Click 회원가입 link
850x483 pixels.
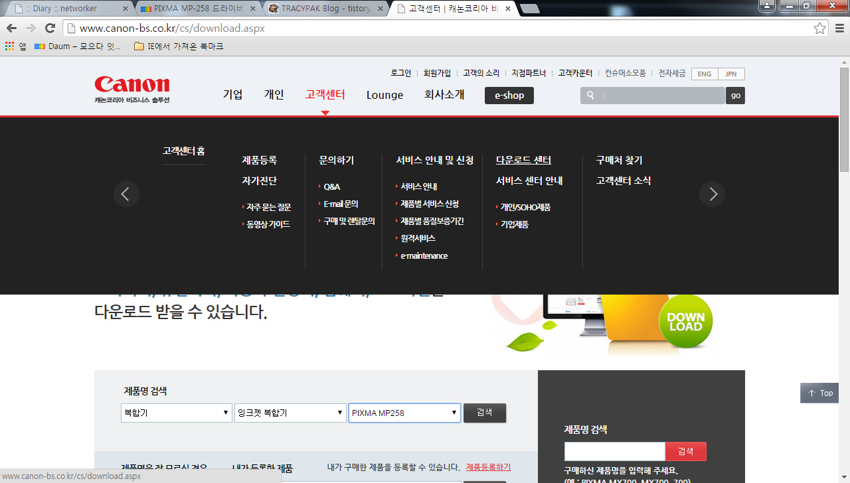437,73
